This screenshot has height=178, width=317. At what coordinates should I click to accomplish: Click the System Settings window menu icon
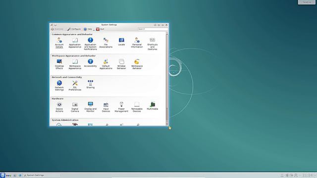tap(52, 25)
